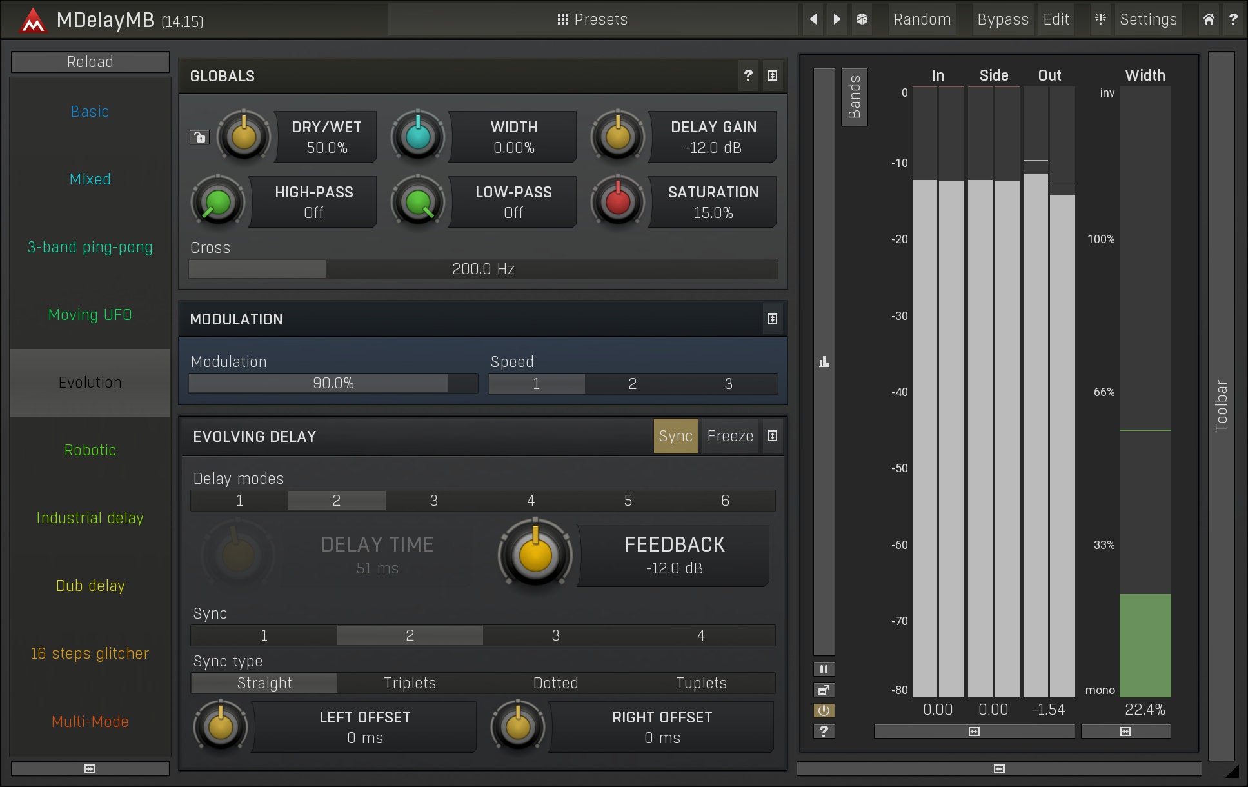The image size is (1248, 787).
Task: Toggle the Sync button in Evolving Delay
Action: point(675,436)
